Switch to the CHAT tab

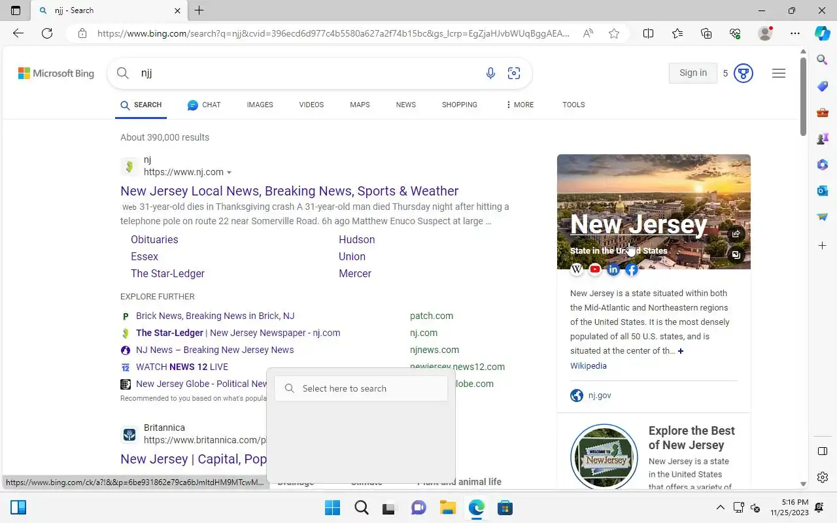click(204, 105)
